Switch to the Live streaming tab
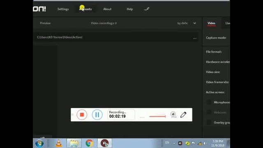263x148 pixels. point(228,23)
